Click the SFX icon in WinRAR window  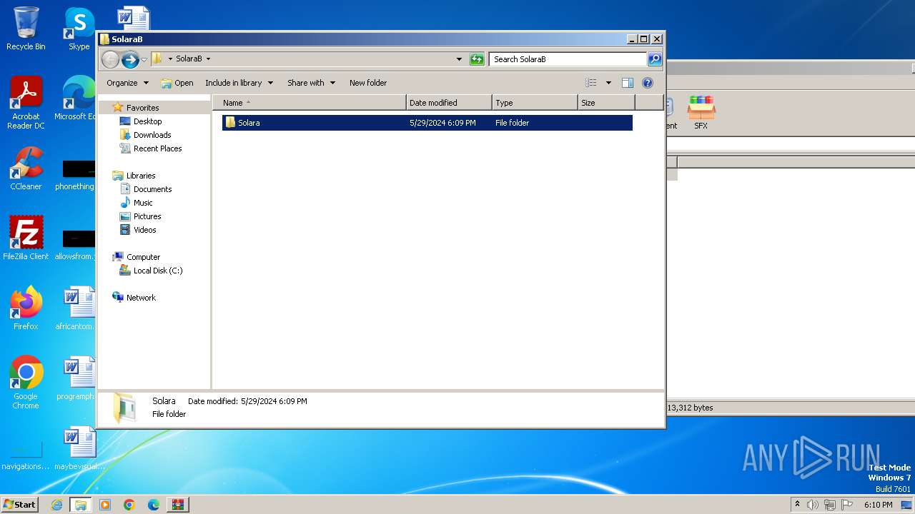pyautogui.click(x=701, y=113)
